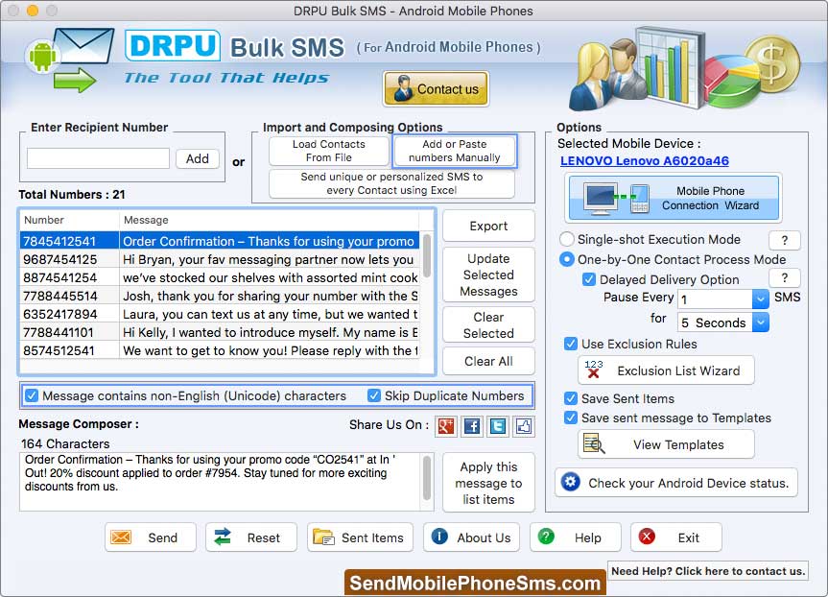
Task: Select row with number 7788445514
Action: pyautogui.click(x=220, y=296)
